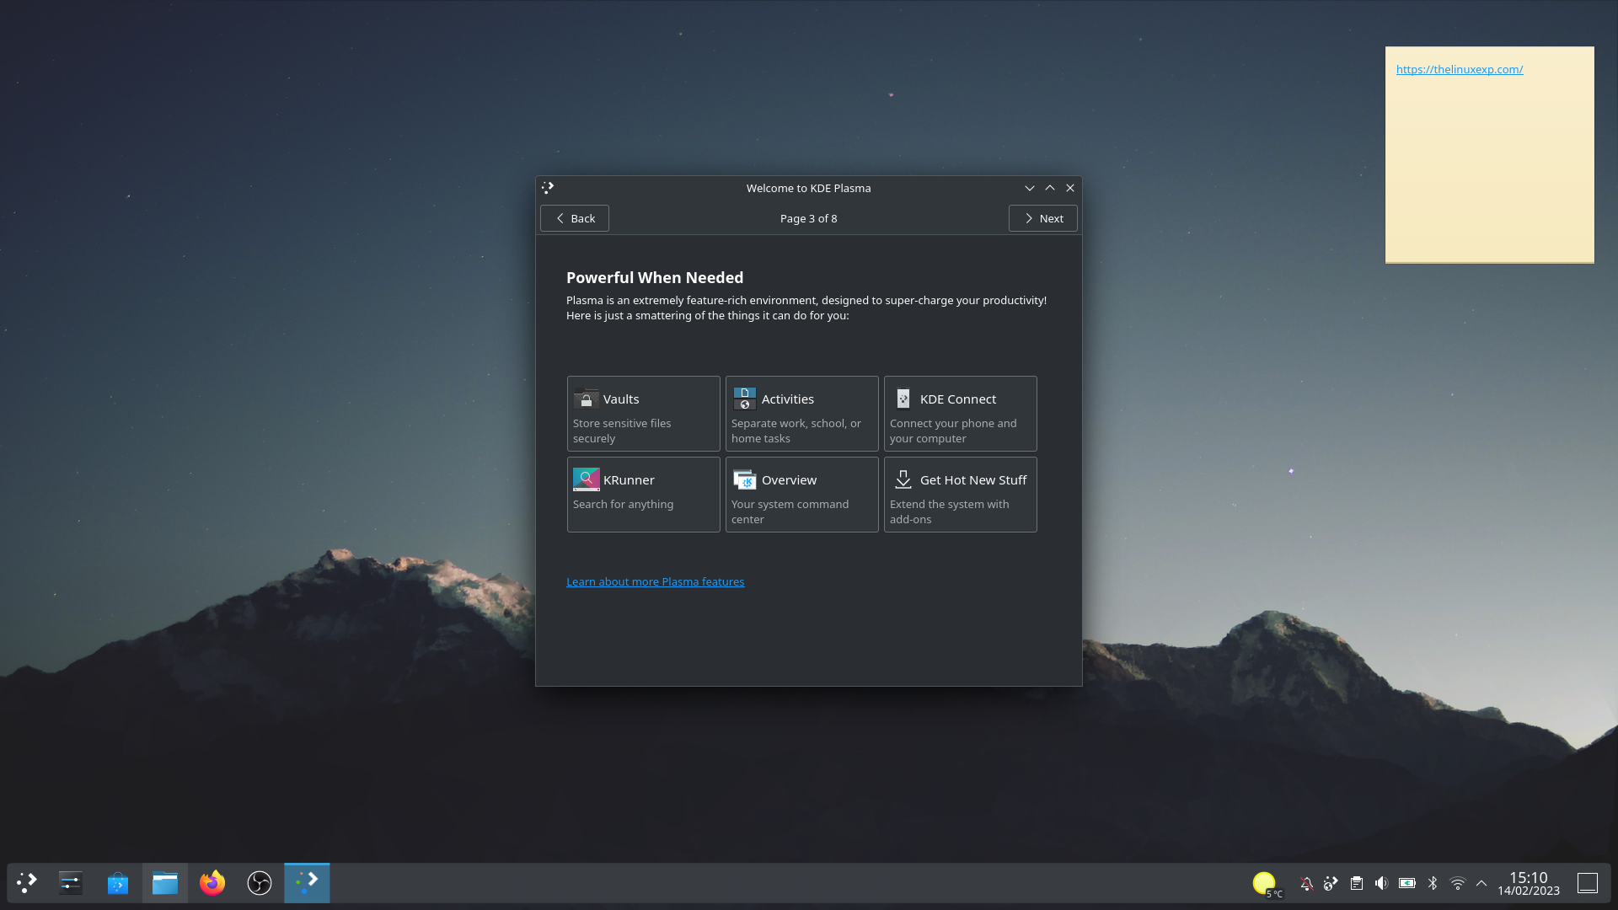Viewport: 1618px width, 910px height.
Task: Close the Welcome to KDE Plasma window
Action: (x=1070, y=188)
